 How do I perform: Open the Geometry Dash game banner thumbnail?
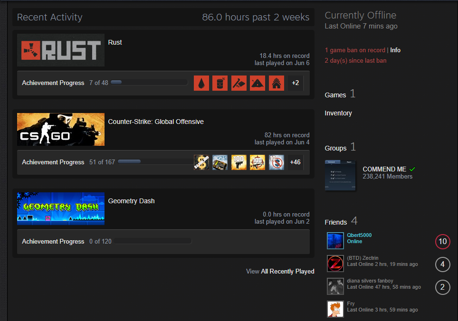(x=61, y=208)
